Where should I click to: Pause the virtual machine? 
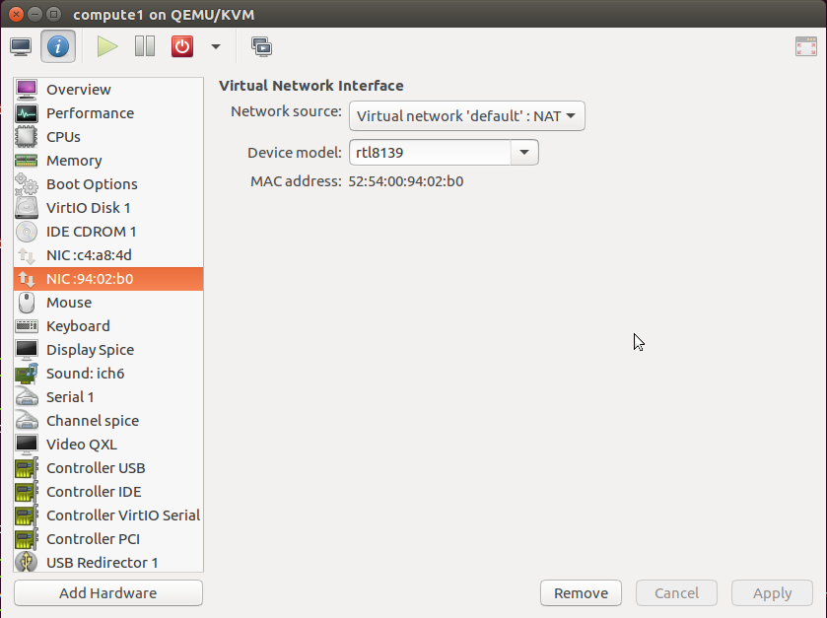[x=145, y=46]
